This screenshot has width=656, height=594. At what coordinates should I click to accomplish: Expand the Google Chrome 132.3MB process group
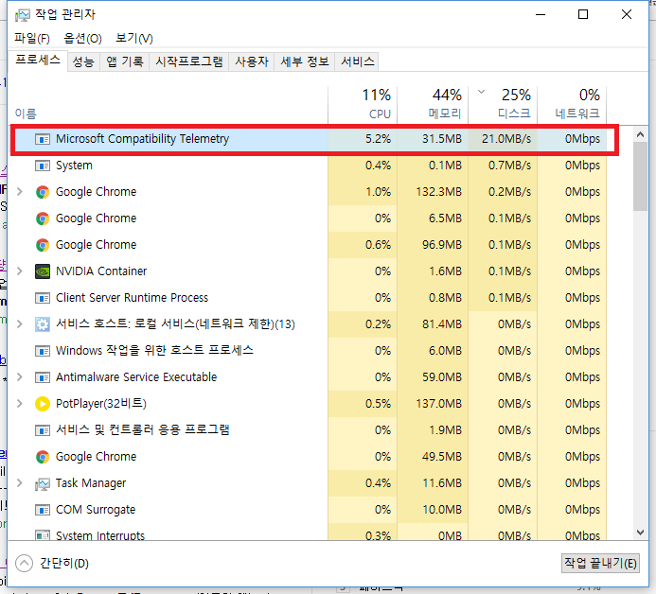19,192
